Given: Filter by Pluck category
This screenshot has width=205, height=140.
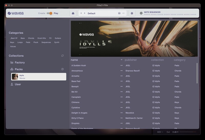Looking at the screenshot, I should (x=36, y=42).
